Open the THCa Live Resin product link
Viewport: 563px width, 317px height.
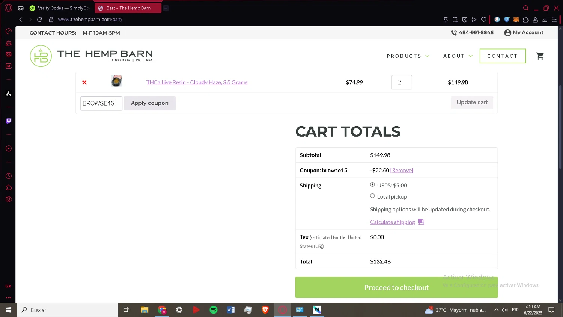(197, 82)
